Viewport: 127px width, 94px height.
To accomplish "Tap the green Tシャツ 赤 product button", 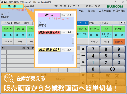I will (8, 29).
